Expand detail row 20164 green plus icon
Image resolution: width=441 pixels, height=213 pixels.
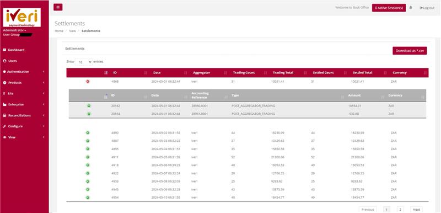(89, 114)
